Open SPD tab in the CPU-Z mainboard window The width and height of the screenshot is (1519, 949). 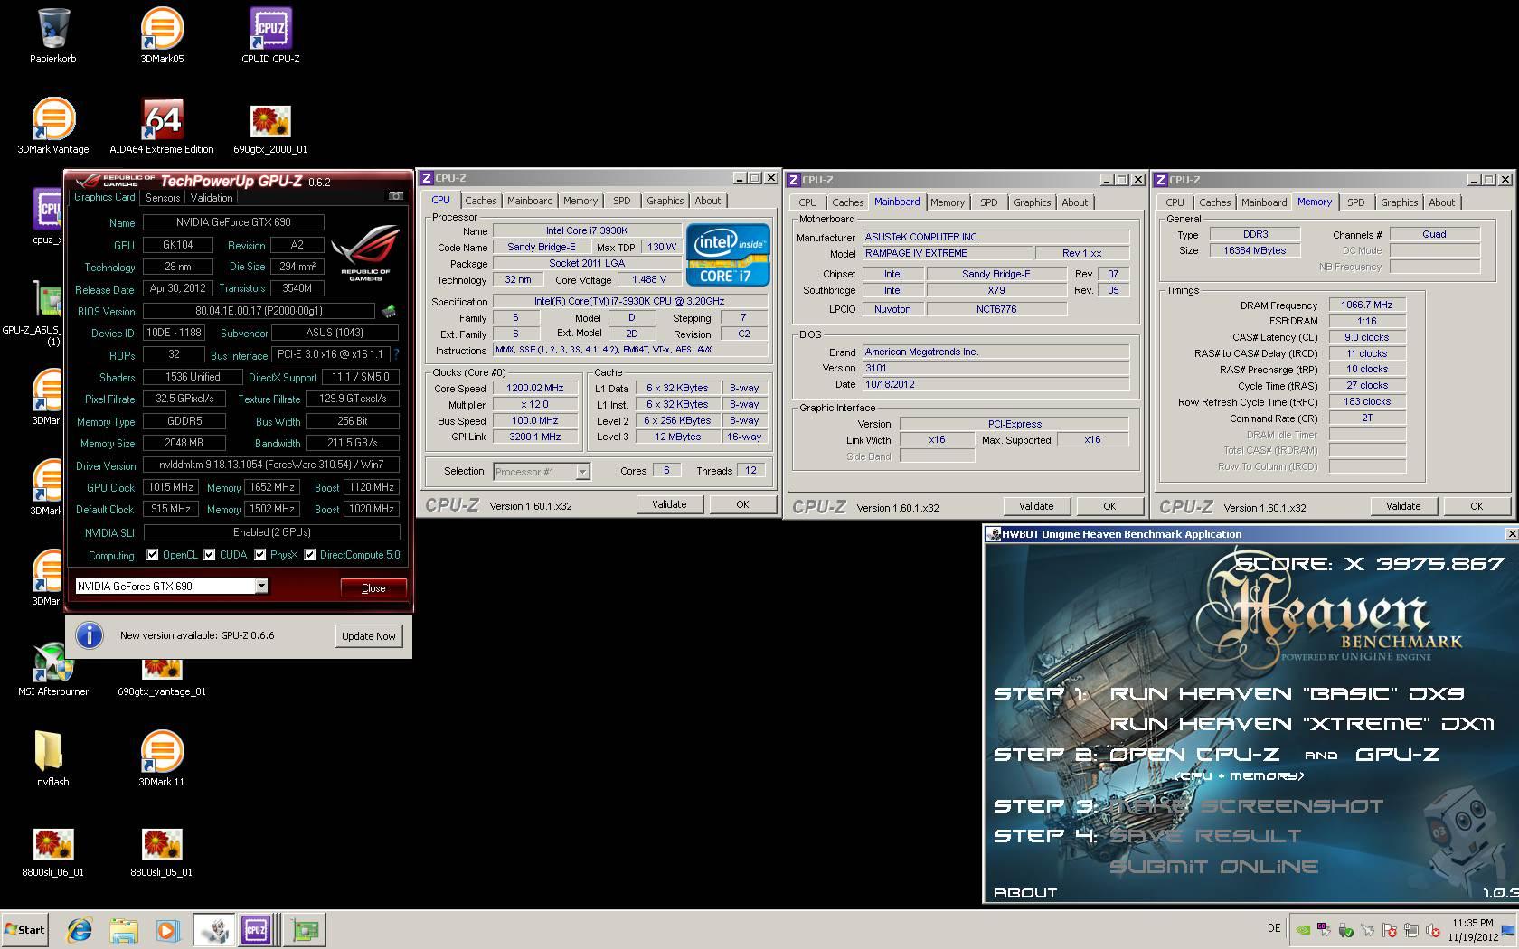tap(989, 202)
